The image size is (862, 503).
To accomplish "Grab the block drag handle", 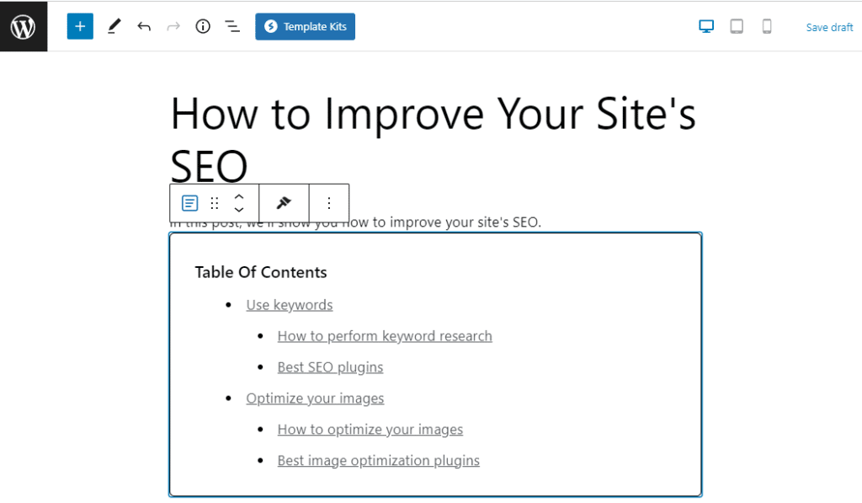I will point(215,203).
